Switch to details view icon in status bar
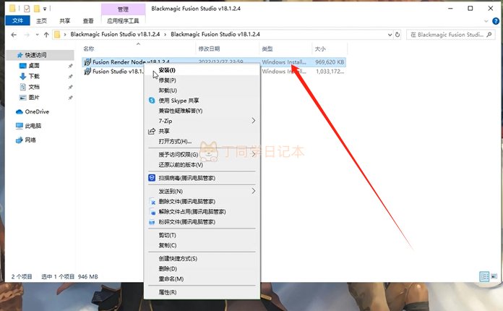Viewport: 503px width, 311px height. click(x=484, y=276)
